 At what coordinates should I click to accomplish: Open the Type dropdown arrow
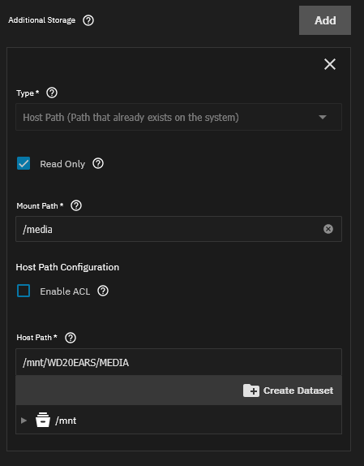pos(323,117)
